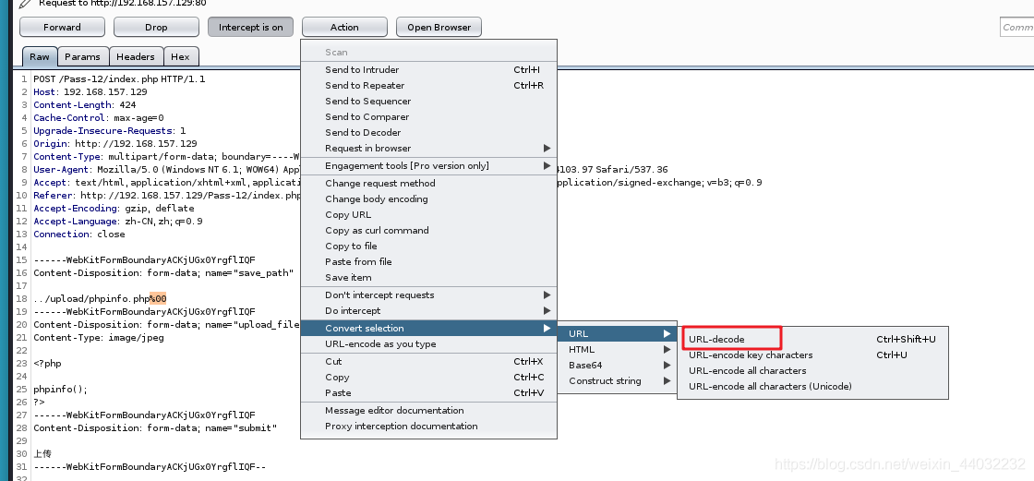The width and height of the screenshot is (1034, 481).
Task: Switch to the Raw tab
Action: tap(40, 56)
